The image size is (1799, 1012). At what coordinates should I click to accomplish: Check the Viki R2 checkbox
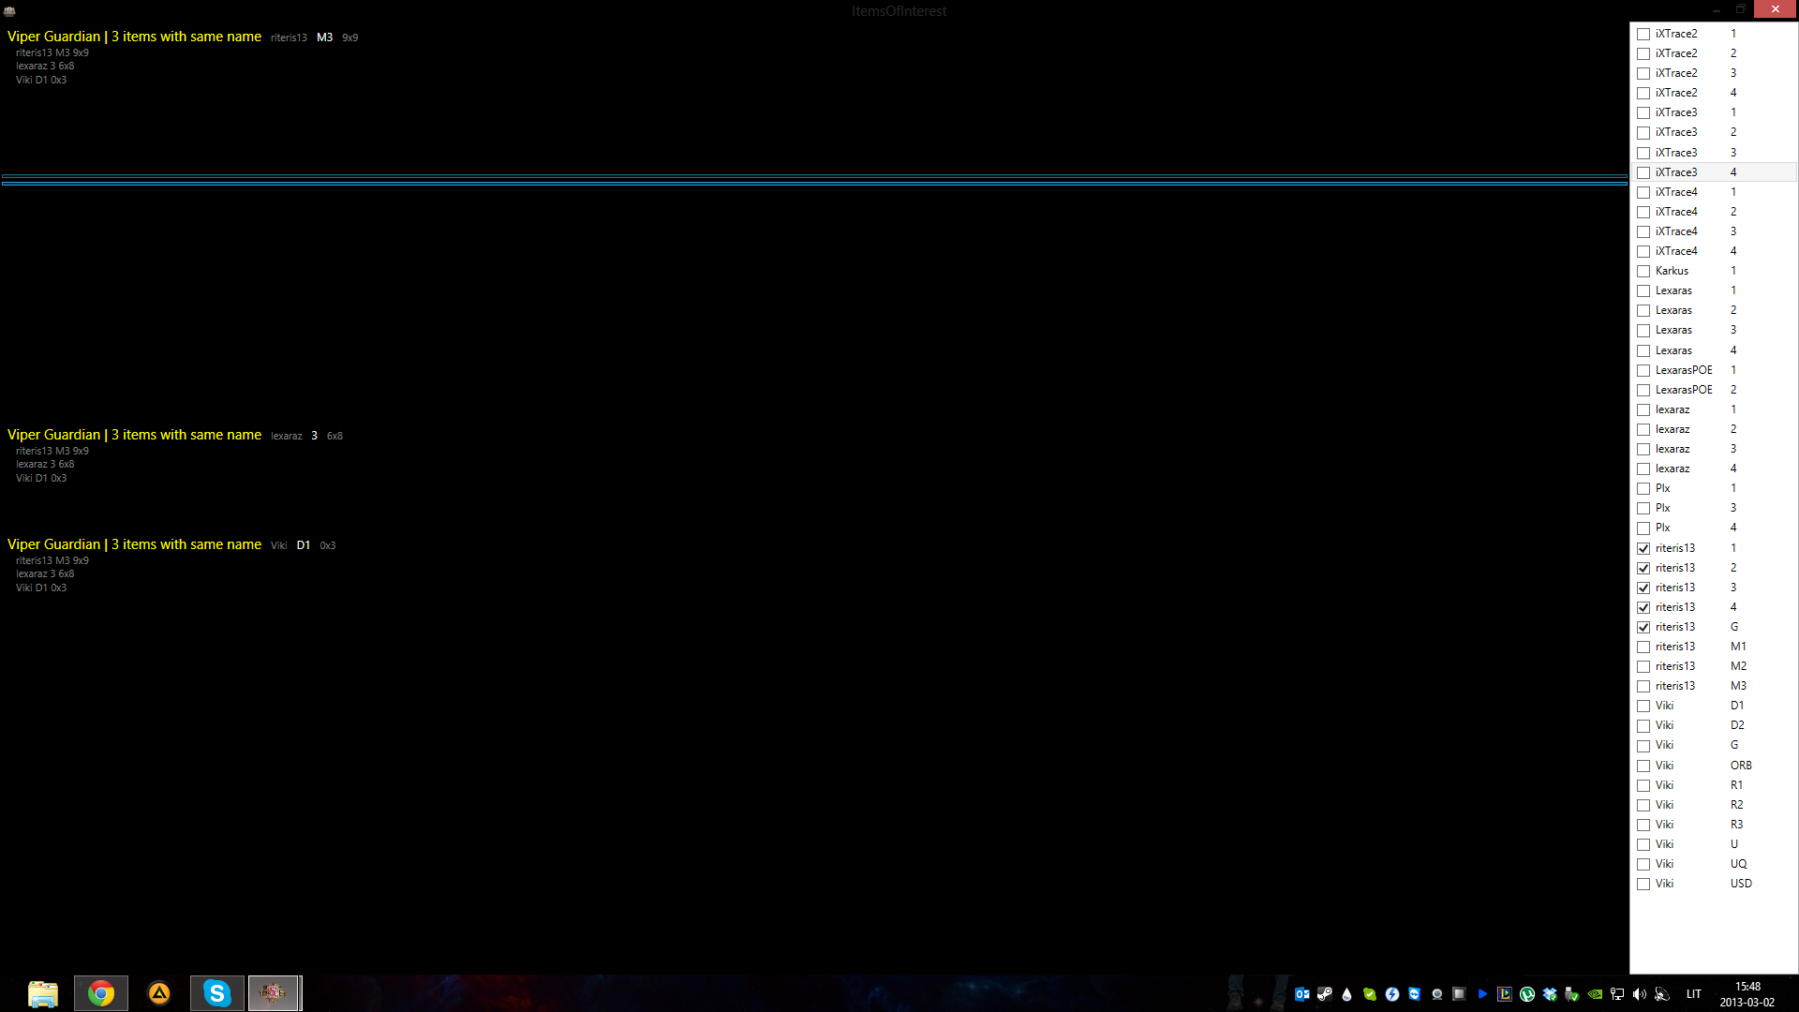tap(1643, 805)
